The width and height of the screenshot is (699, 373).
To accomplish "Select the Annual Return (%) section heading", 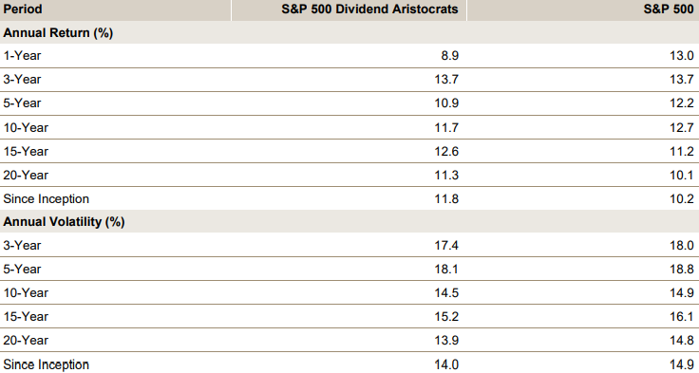I will pos(58,33).
